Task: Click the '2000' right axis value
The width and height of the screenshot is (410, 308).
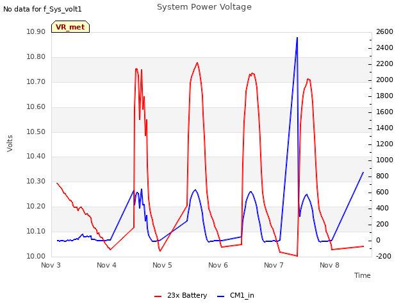Action: (x=384, y=80)
